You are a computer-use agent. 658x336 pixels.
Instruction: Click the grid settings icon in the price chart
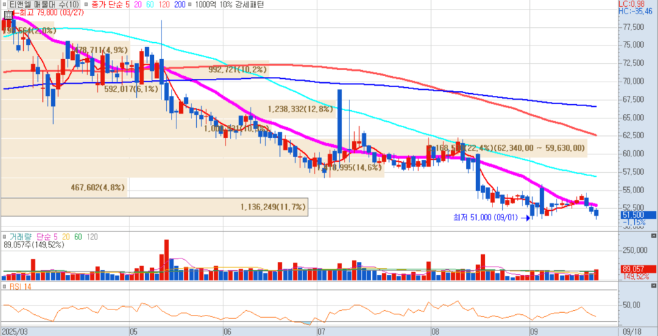click(x=8, y=16)
